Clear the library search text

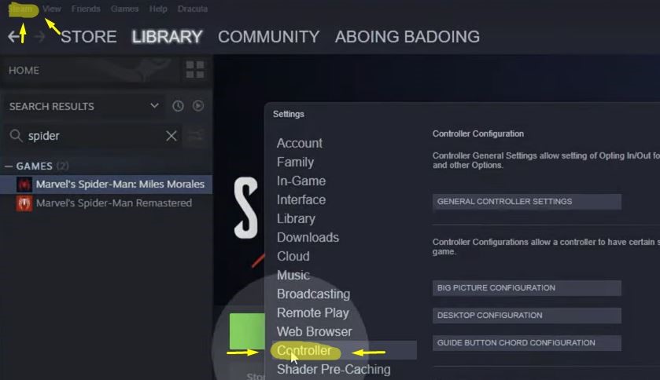(x=171, y=136)
